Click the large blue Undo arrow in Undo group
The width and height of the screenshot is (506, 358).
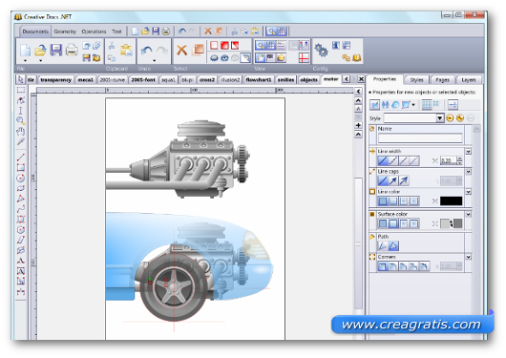147,50
